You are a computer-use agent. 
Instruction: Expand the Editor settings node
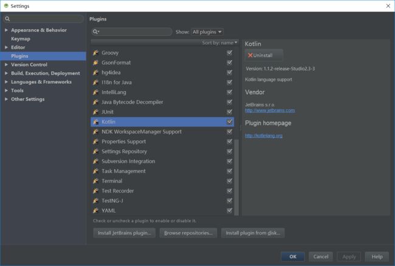pos(6,47)
